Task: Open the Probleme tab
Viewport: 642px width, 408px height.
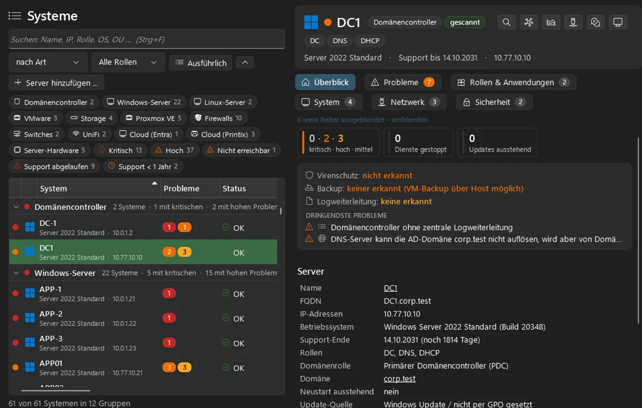Action: 403,82
